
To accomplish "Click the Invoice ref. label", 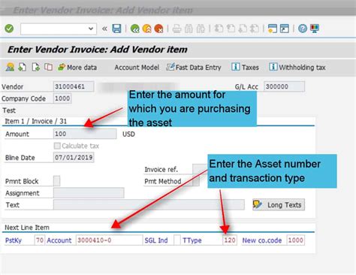I will pos(161,170).
